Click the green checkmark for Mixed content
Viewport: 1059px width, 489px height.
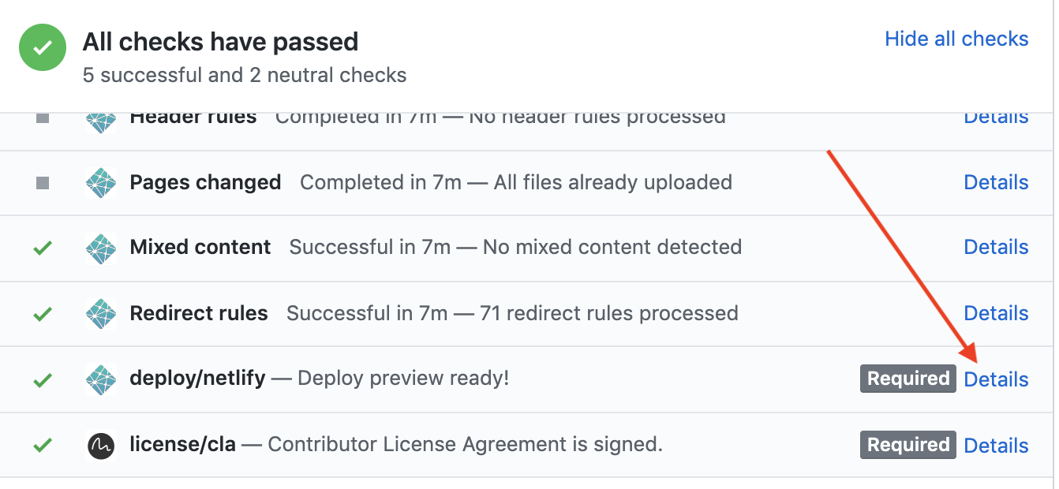point(43,248)
